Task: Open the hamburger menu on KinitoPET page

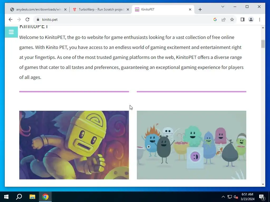Action: click(11, 32)
